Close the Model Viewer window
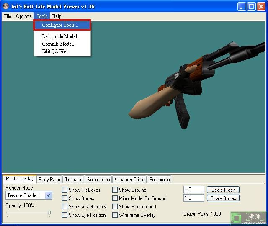Image resolution: width=268 pixels, height=226 pixels. (x=261, y=7)
